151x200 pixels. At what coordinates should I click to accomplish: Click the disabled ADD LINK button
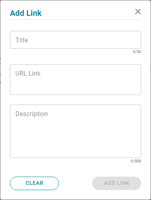[117, 183]
